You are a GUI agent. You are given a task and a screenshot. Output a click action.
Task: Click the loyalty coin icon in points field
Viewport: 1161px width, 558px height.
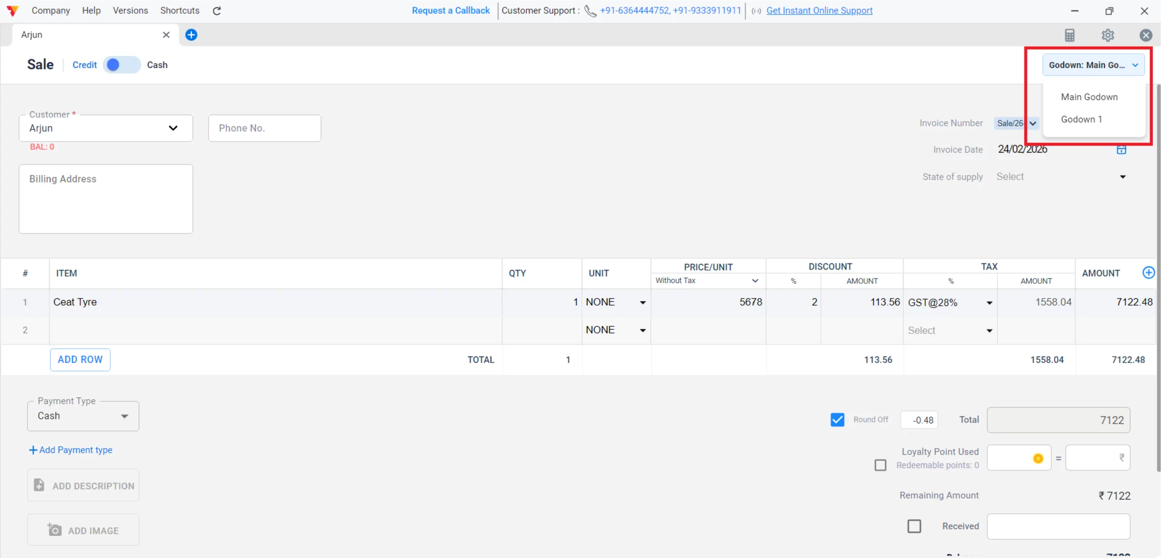(x=1039, y=459)
